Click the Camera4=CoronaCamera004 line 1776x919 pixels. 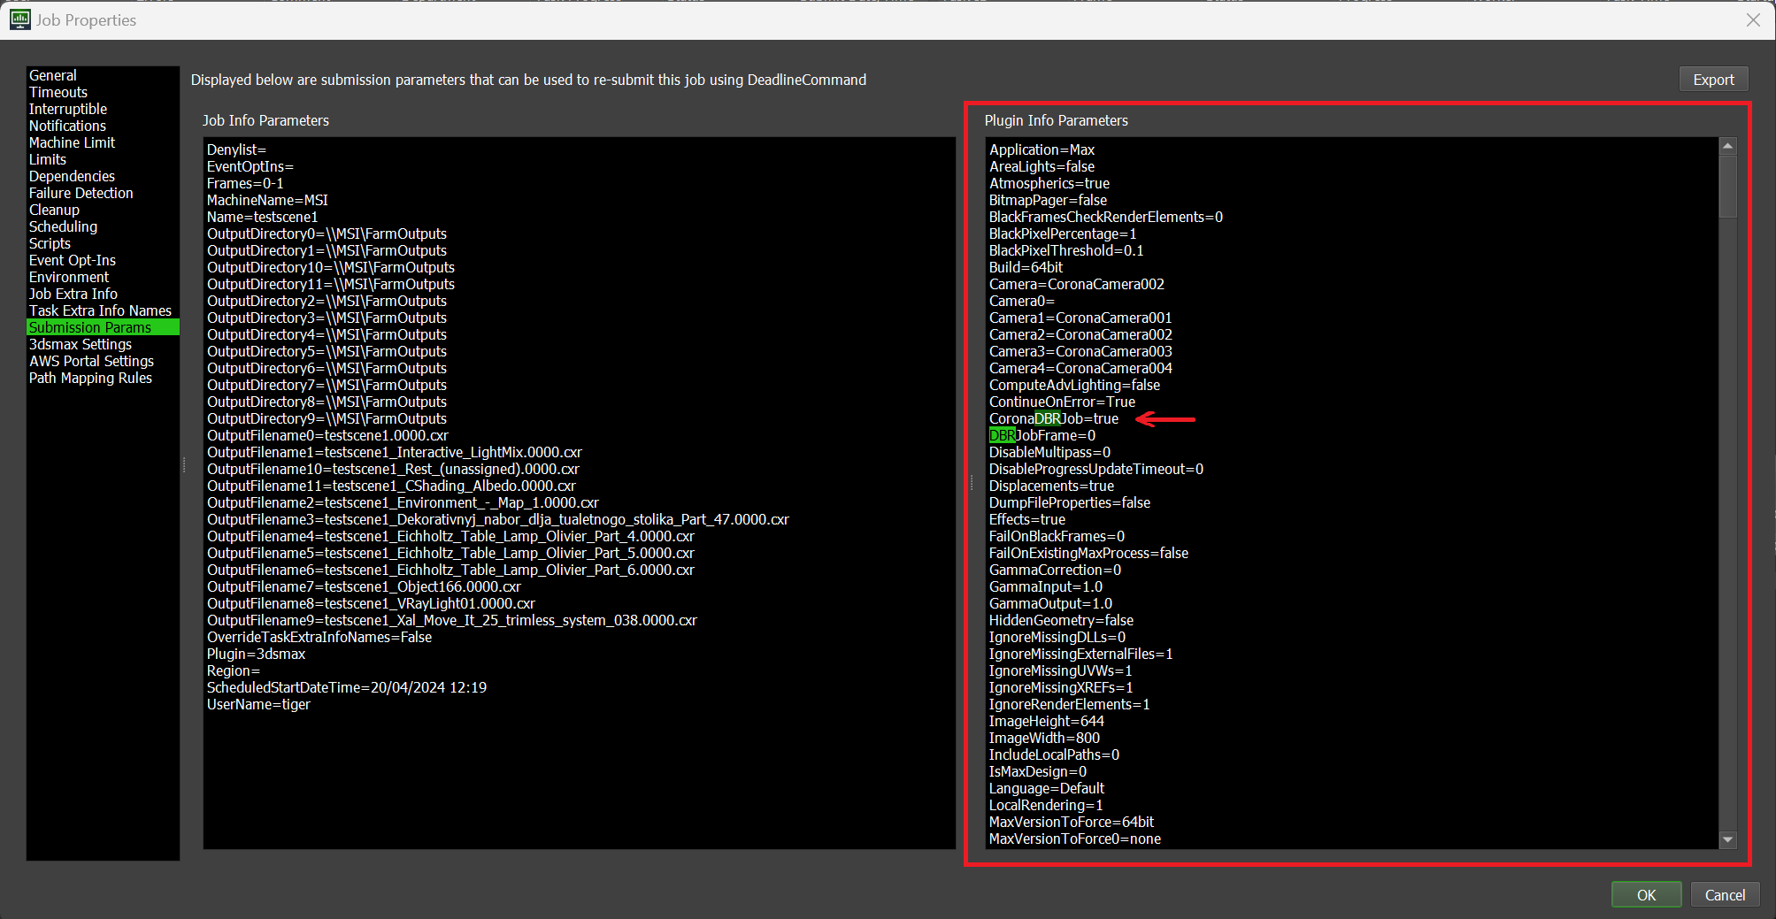(x=1080, y=368)
